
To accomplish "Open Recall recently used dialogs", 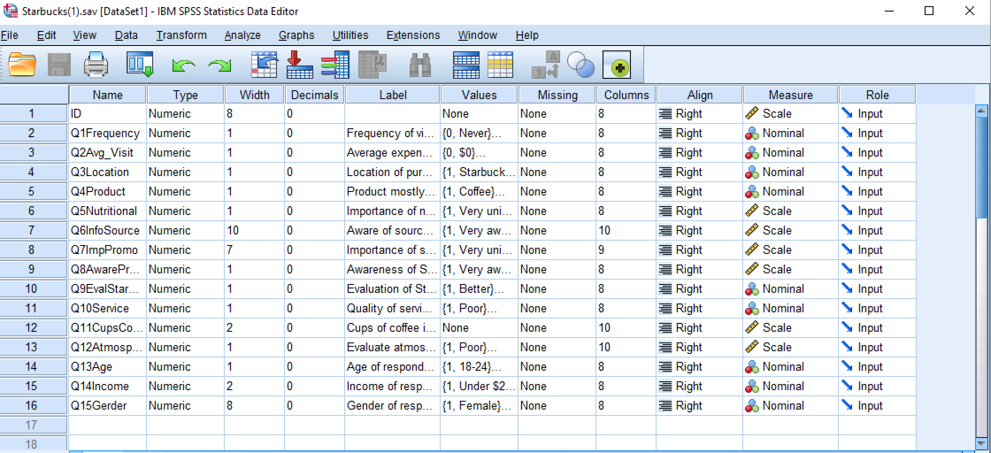I will pyautogui.click(x=140, y=65).
